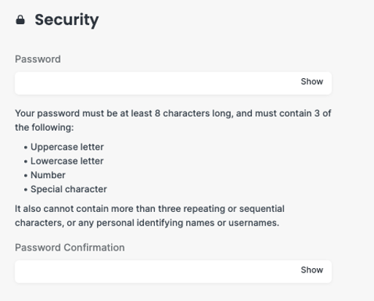
Task: Click the Lowercase letter requirement
Action: [x=67, y=161]
